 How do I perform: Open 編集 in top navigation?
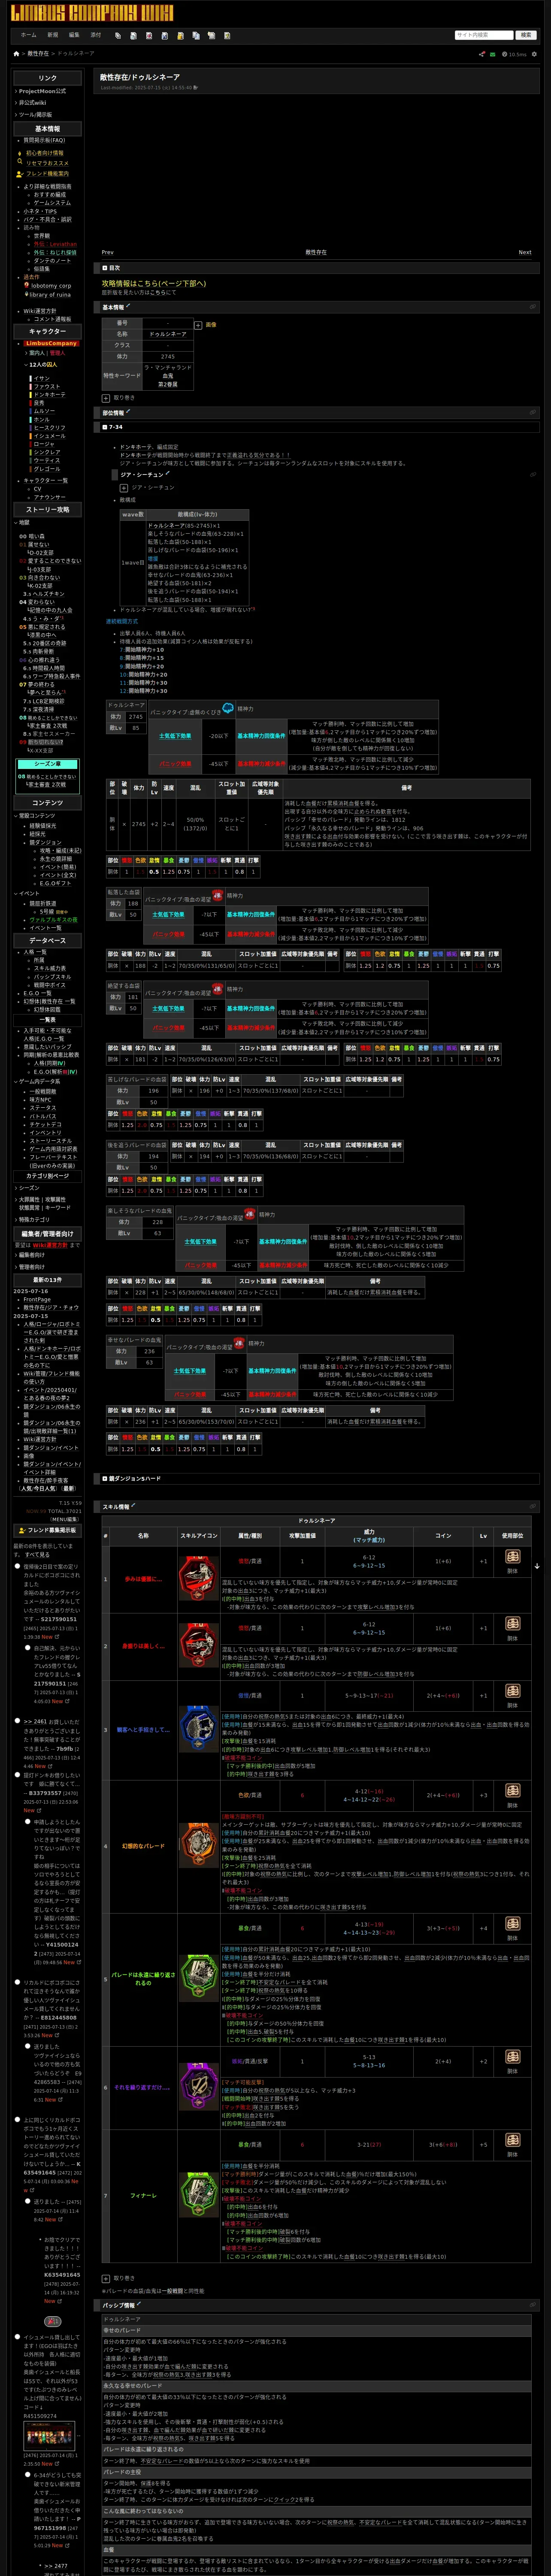pyautogui.click(x=74, y=35)
